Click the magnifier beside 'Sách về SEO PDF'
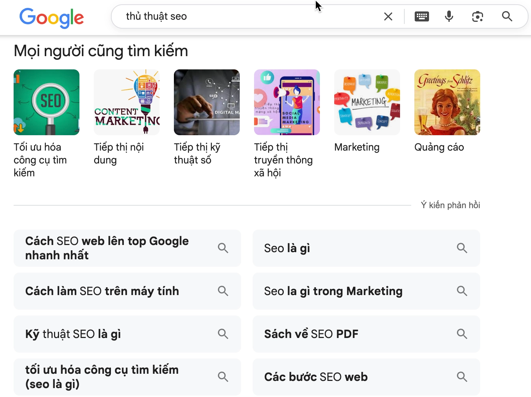Viewport: 531px width, 397px height. click(462, 334)
